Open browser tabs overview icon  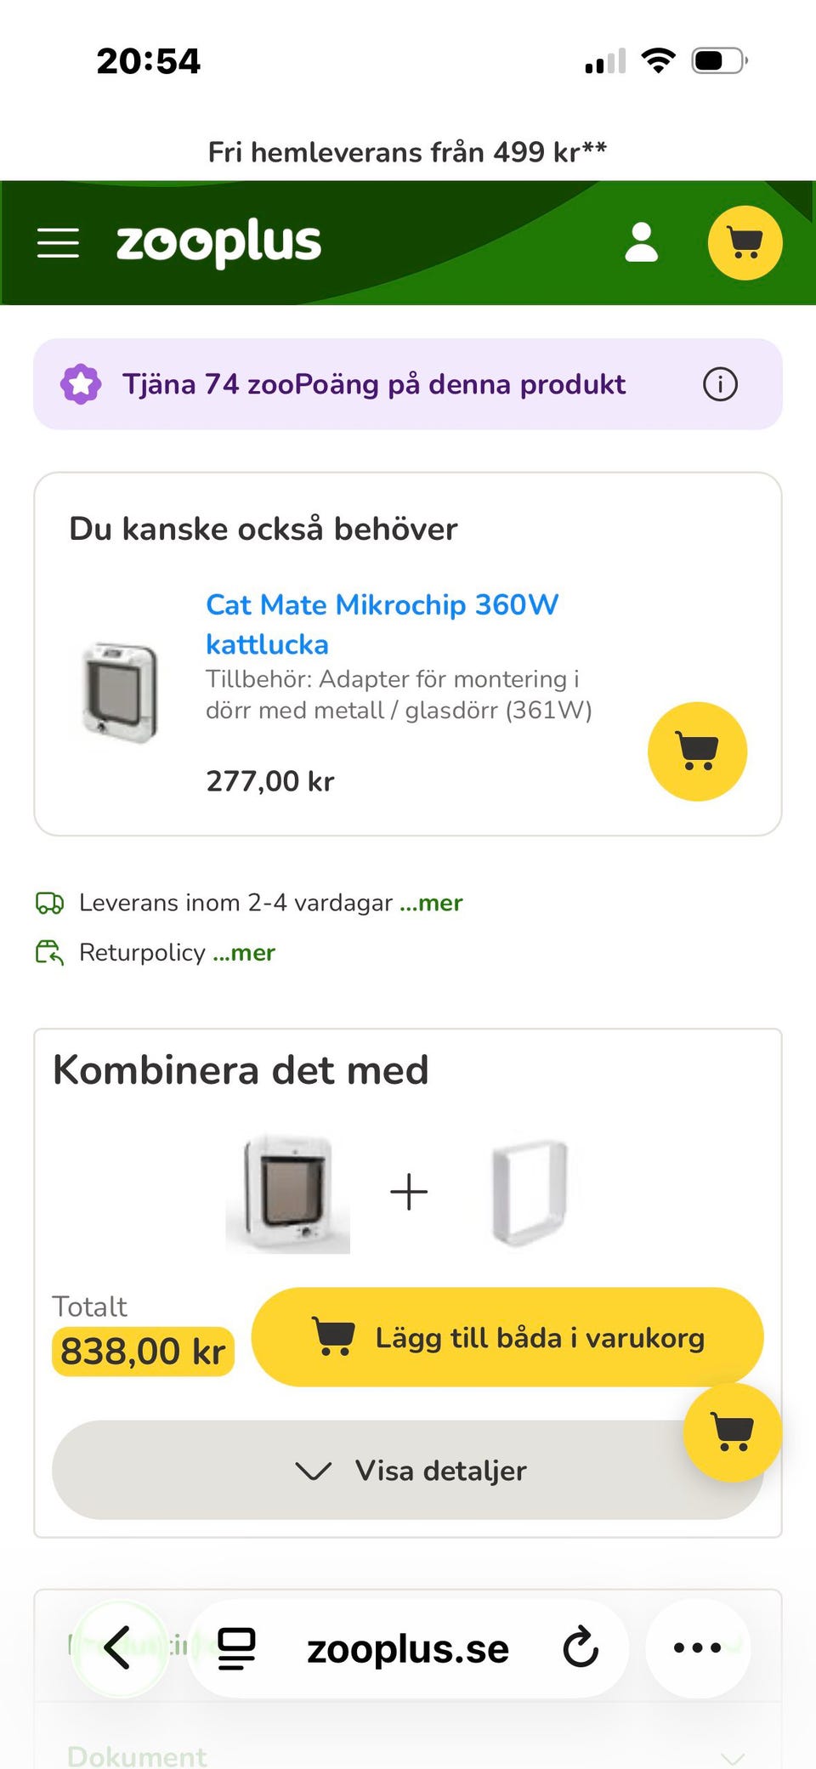pyautogui.click(x=236, y=1647)
